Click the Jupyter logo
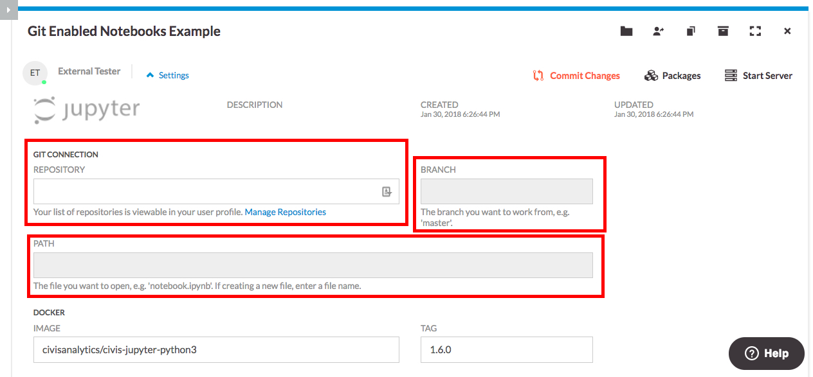Screen dimensions: 813x377 coord(87,110)
